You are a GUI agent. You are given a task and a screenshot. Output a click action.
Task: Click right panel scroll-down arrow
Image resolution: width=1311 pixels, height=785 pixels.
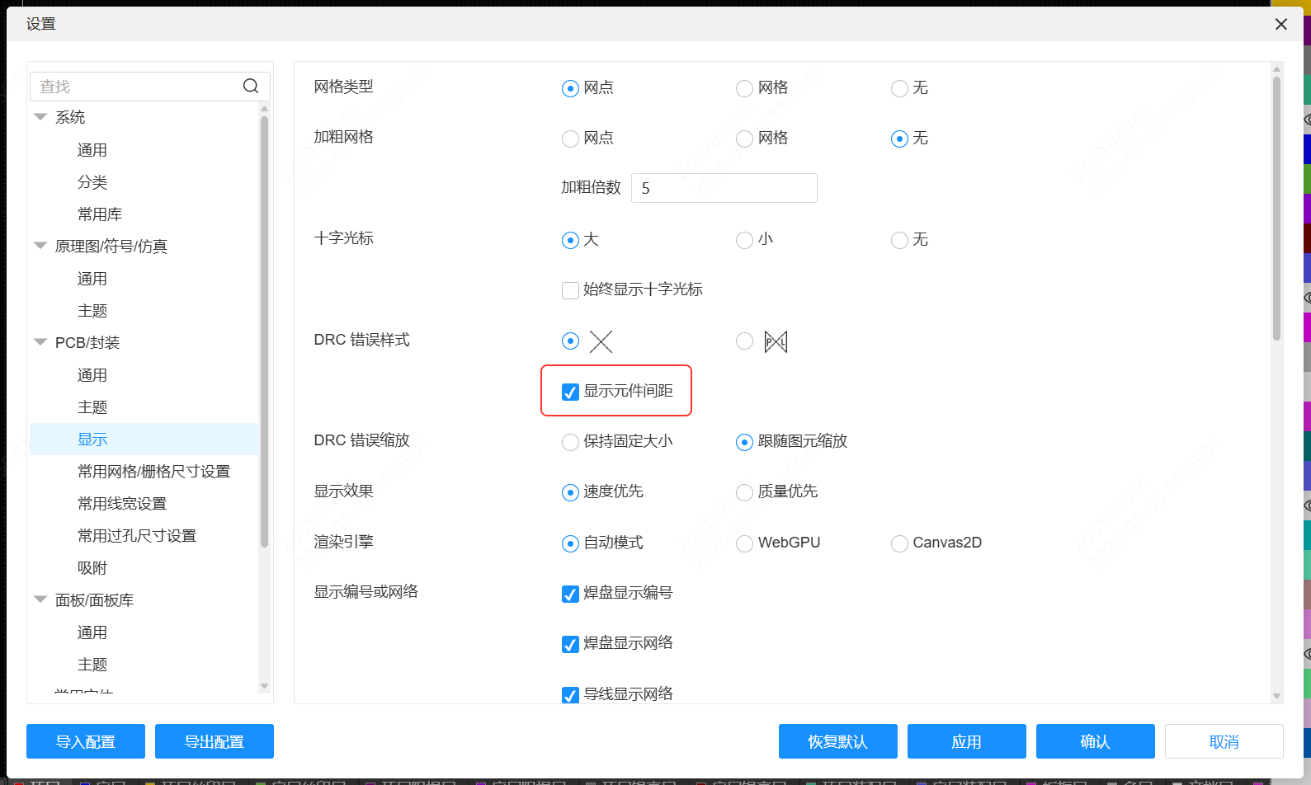click(x=1276, y=696)
